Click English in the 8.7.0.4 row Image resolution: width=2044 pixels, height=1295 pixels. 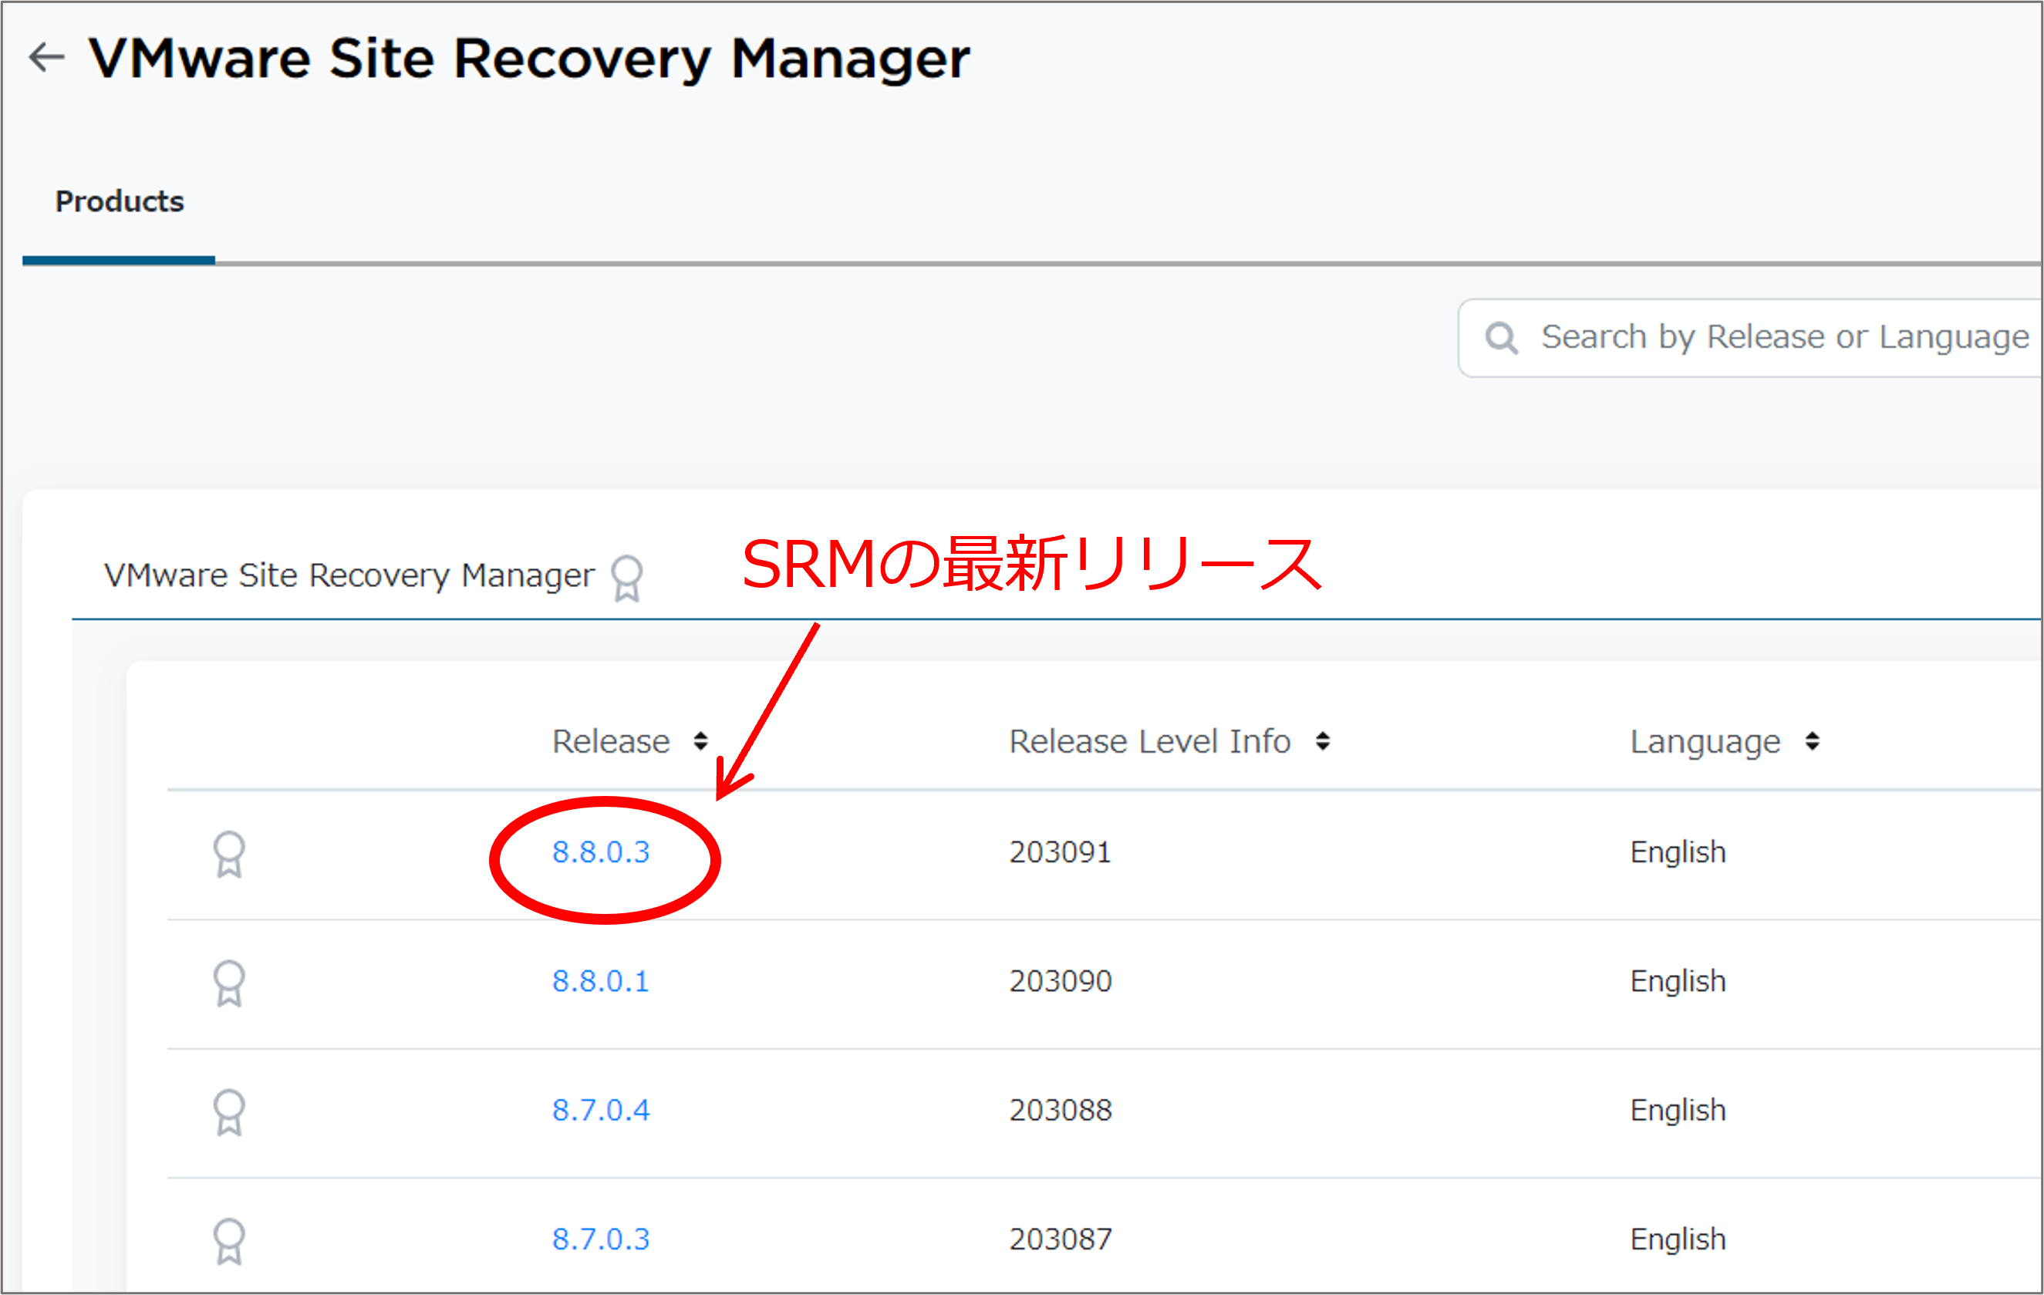[1678, 1110]
